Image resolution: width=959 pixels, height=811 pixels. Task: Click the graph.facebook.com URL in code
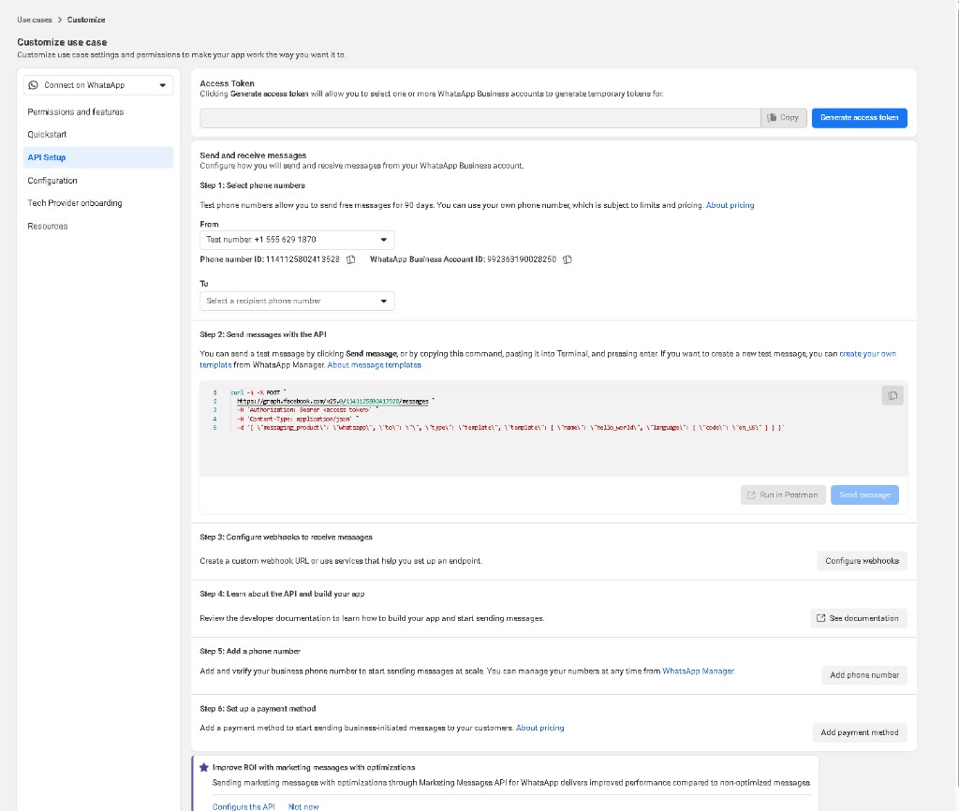point(332,401)
